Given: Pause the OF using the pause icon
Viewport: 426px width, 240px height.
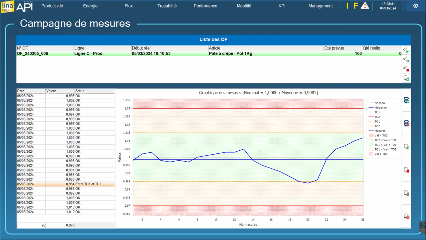Looking at the screenshot, I should (x=406, y=59).
